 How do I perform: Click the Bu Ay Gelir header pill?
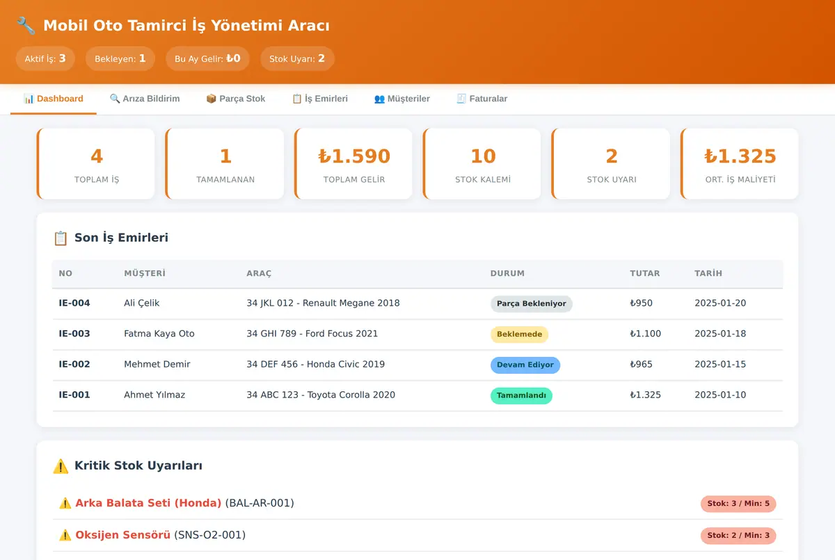(x=207, y=58)
